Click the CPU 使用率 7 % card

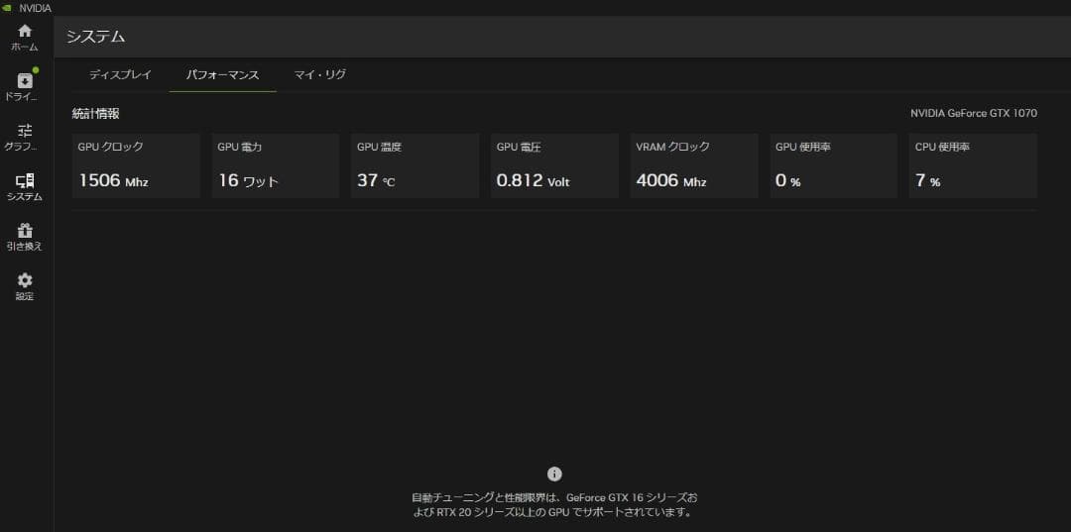[x=973, y=165]
